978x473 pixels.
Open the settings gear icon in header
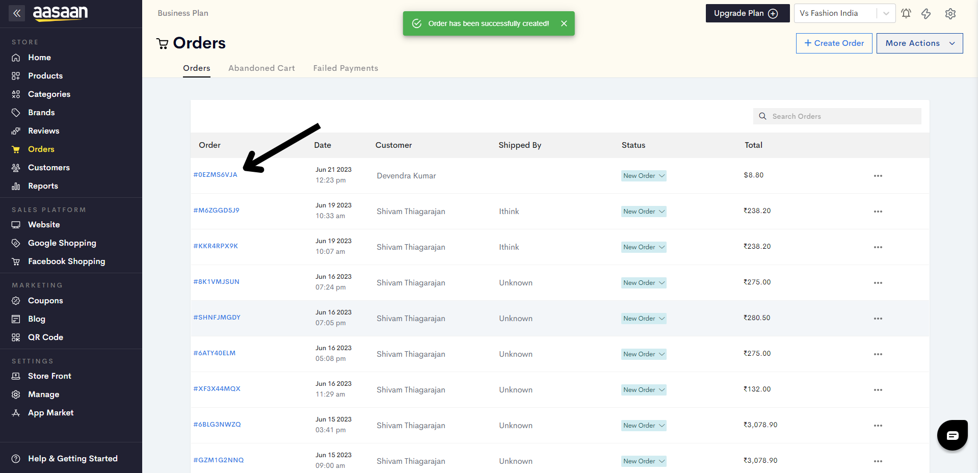(950, 13)
